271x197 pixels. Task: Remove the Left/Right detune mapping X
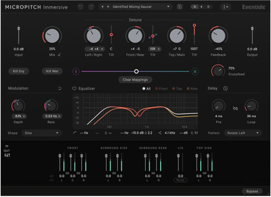(x=102, y=49)
